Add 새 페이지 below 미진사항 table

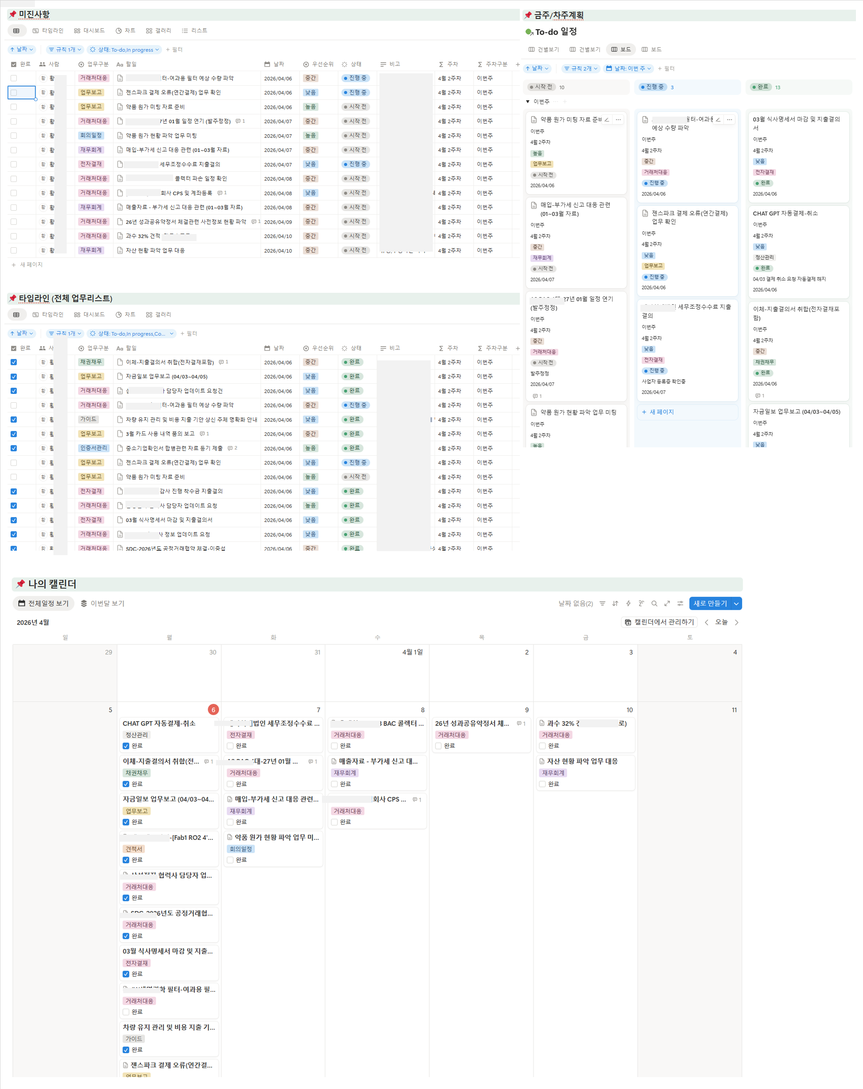pos(27,265)
